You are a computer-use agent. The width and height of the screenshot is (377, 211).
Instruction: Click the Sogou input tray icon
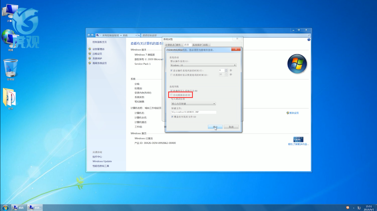(x=348, y=208)
